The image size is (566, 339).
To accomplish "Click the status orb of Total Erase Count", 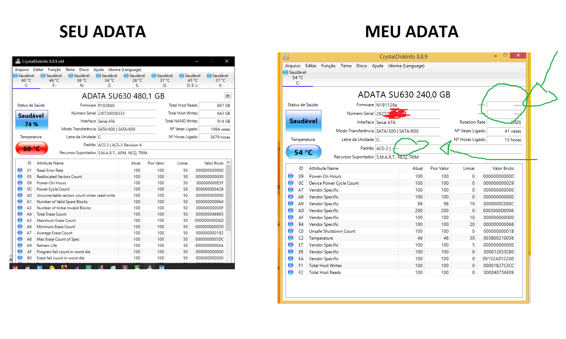I will (20, 214).
